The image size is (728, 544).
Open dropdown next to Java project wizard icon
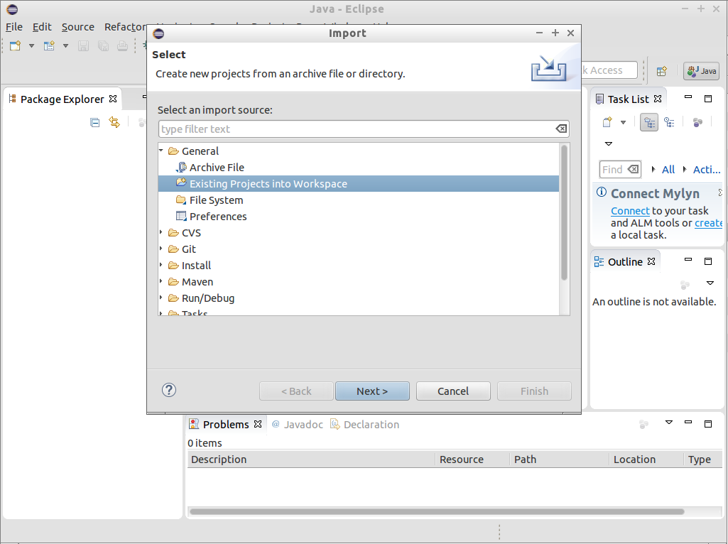pos(65,45)
